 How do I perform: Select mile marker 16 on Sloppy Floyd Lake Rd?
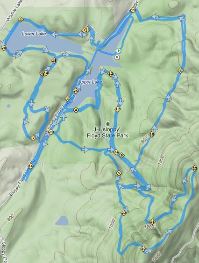pos(30,166)
